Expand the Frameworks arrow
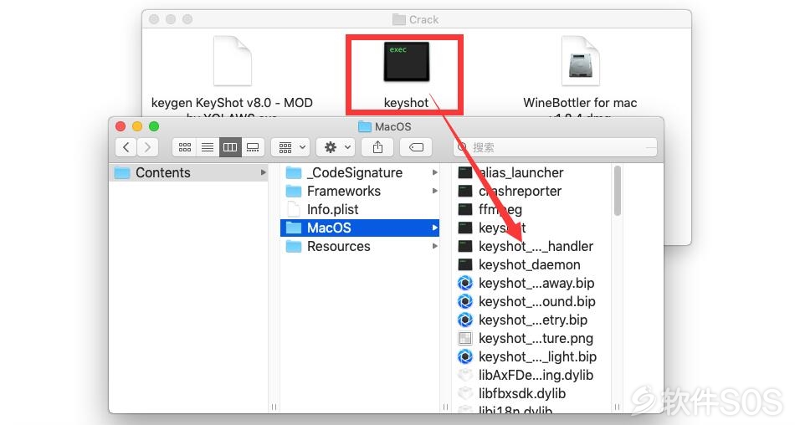The height and width of the screenshot is (425, 795). point(434,191)
